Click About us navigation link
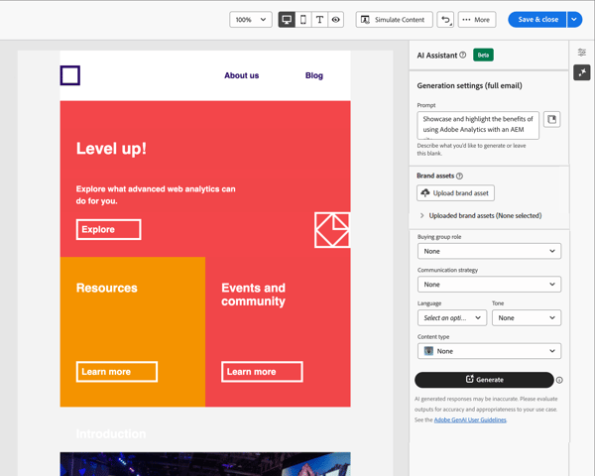This screenshot has height=476, width=595. (241, 75)
